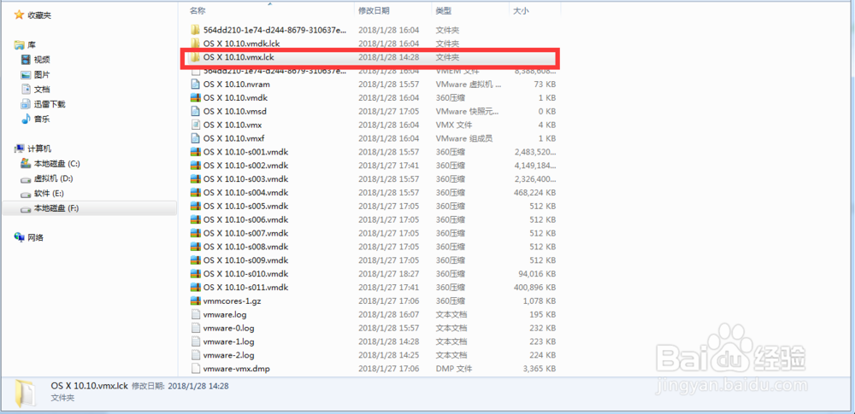Click the OS X 10.10.nvram file icon
The width and height of the screenshot is (855, 414).
point(195,84)
